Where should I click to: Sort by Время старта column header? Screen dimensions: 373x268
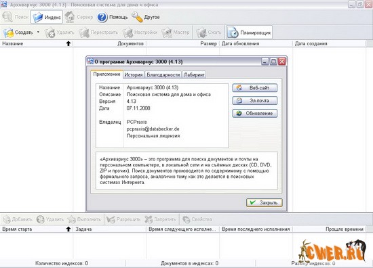tap(37, 229)
